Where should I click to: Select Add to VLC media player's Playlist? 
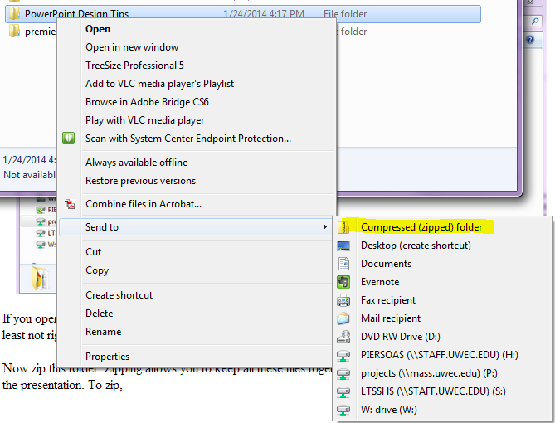[x=159, y=84]
